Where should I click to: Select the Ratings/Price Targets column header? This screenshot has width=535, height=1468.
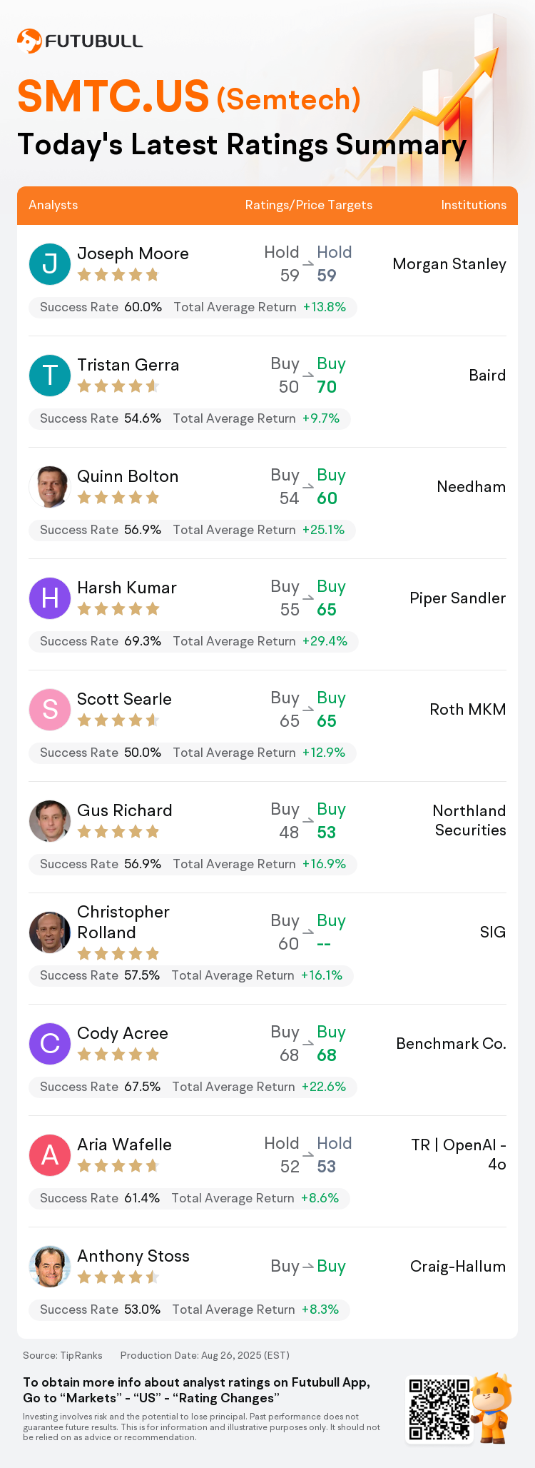click(x=309, y=205)
